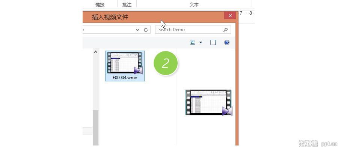Click the 文本 ribbon group label
The image size is (338, 147).
[194, 5]
